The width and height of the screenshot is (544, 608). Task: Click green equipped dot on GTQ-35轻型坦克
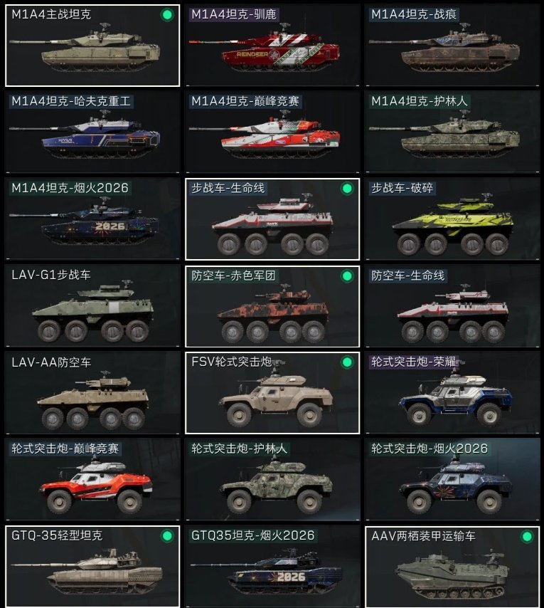[167, 536]
